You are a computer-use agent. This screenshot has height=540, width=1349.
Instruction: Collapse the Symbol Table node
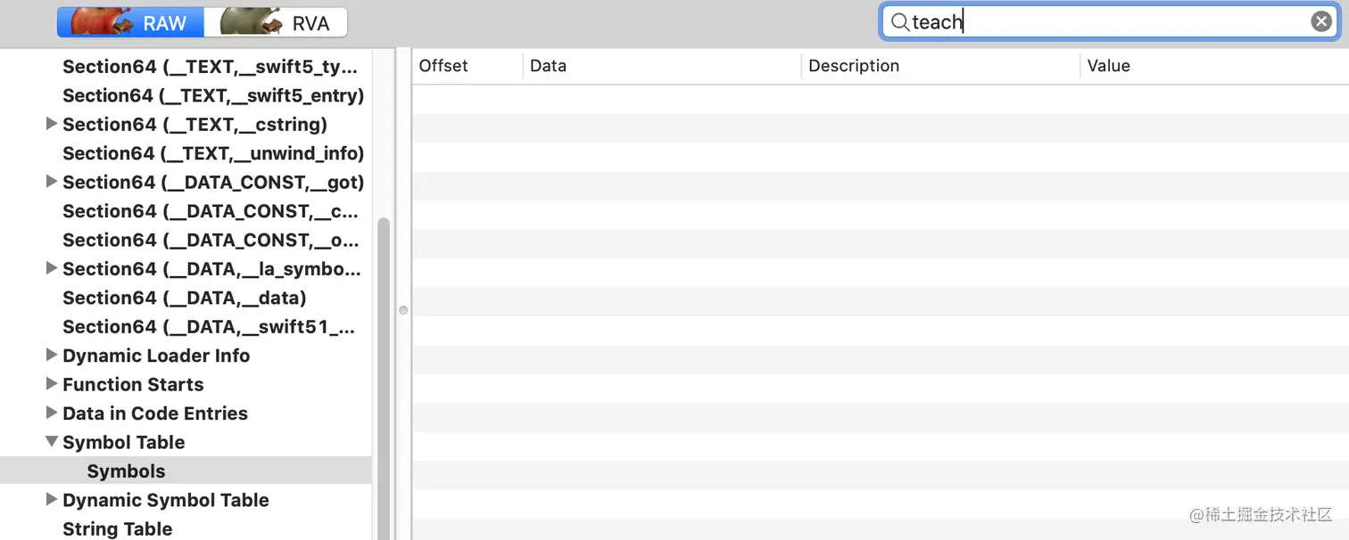click(x=52, y=442)
